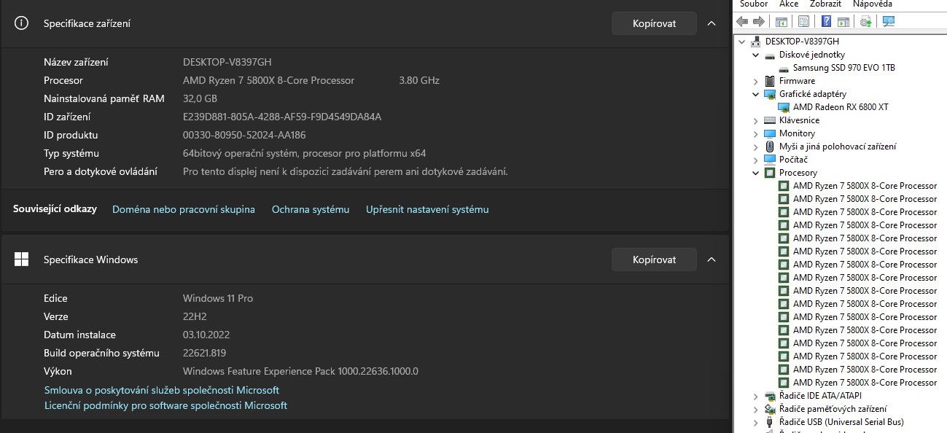Open Upřesnit nastavení systému link

(x=427, y=209)
